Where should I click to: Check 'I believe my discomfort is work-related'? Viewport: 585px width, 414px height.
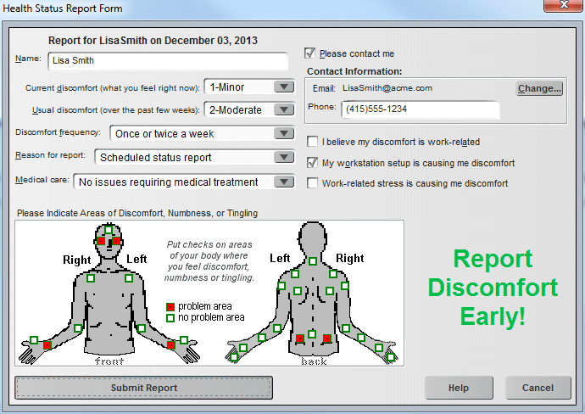click(x=314, y=142)
